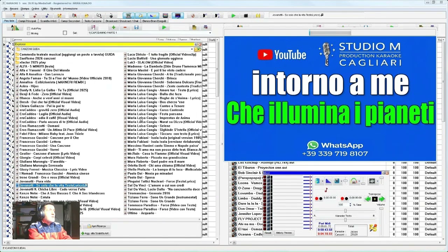Image resolution: width=448 pixels, height=252 pixels.
Task: Click the mouse-shaped icon in the top toolbar
Action: click(x=111, y=15)
